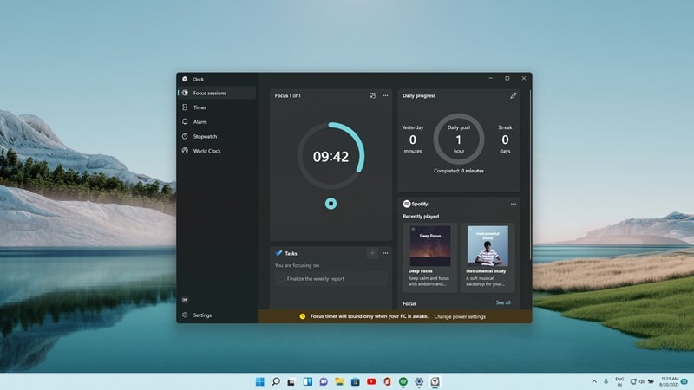Open taskbar Search
The image size is (694, 390).
point(276,381)
